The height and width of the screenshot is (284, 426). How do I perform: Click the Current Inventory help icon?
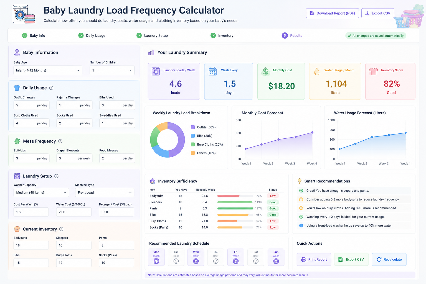61,229
